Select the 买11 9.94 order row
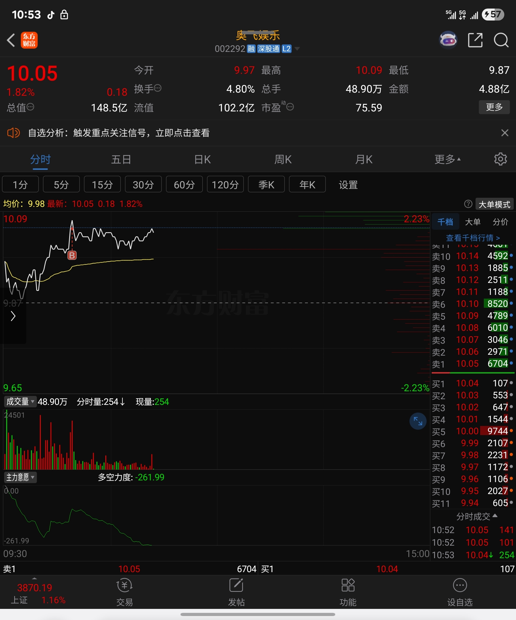The width and height of the screenshot is (516, 620). 473,503
